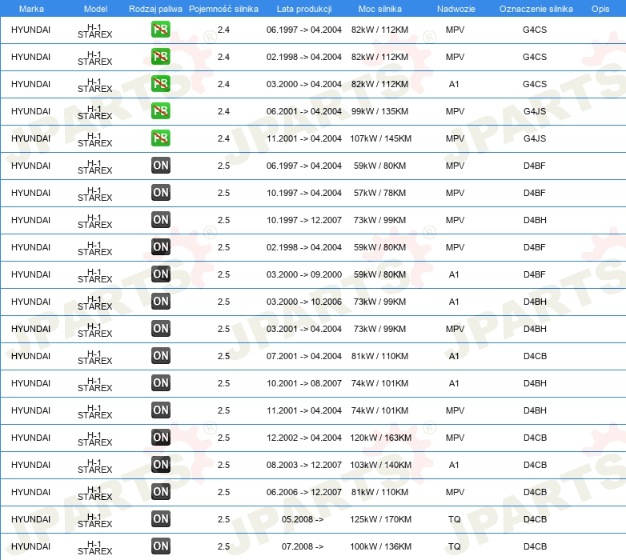Click the Lata produkcji column header
The image size is (626, 560).
304,9
